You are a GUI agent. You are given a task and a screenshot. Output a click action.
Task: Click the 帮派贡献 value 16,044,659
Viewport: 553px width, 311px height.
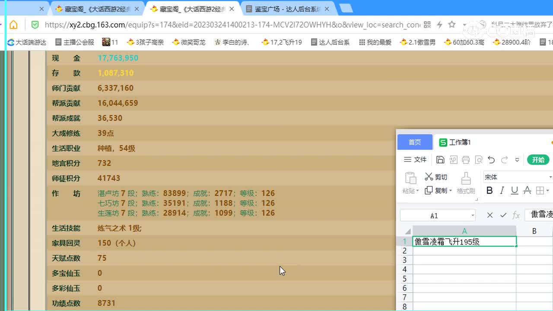tap(118, 103)
